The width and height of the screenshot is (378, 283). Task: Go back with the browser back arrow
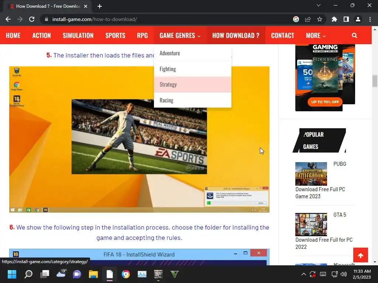[8, 19]
